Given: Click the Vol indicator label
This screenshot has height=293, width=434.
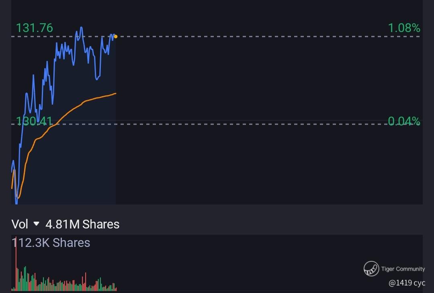Looking at the screenshot, I should point(20,224).
